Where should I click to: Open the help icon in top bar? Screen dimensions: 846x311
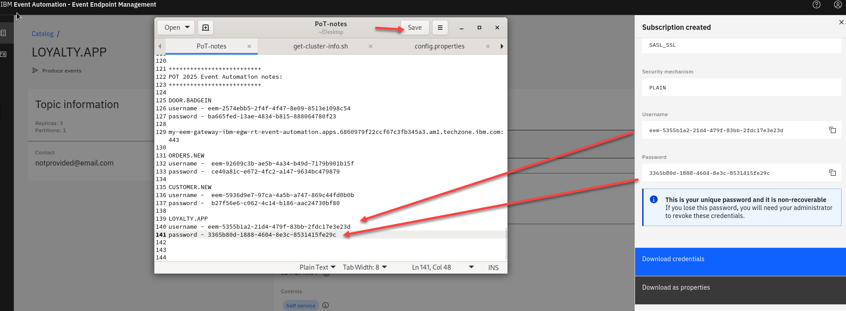(816, 4)
